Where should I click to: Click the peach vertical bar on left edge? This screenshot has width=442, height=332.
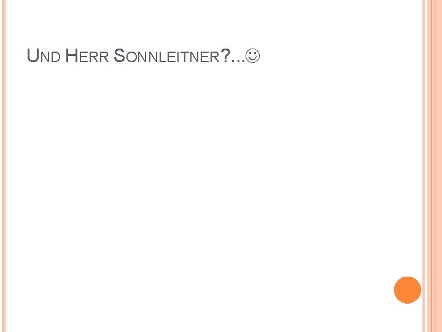2,166
